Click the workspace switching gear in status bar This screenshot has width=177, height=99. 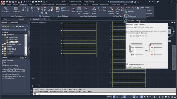tap(155, 97)
